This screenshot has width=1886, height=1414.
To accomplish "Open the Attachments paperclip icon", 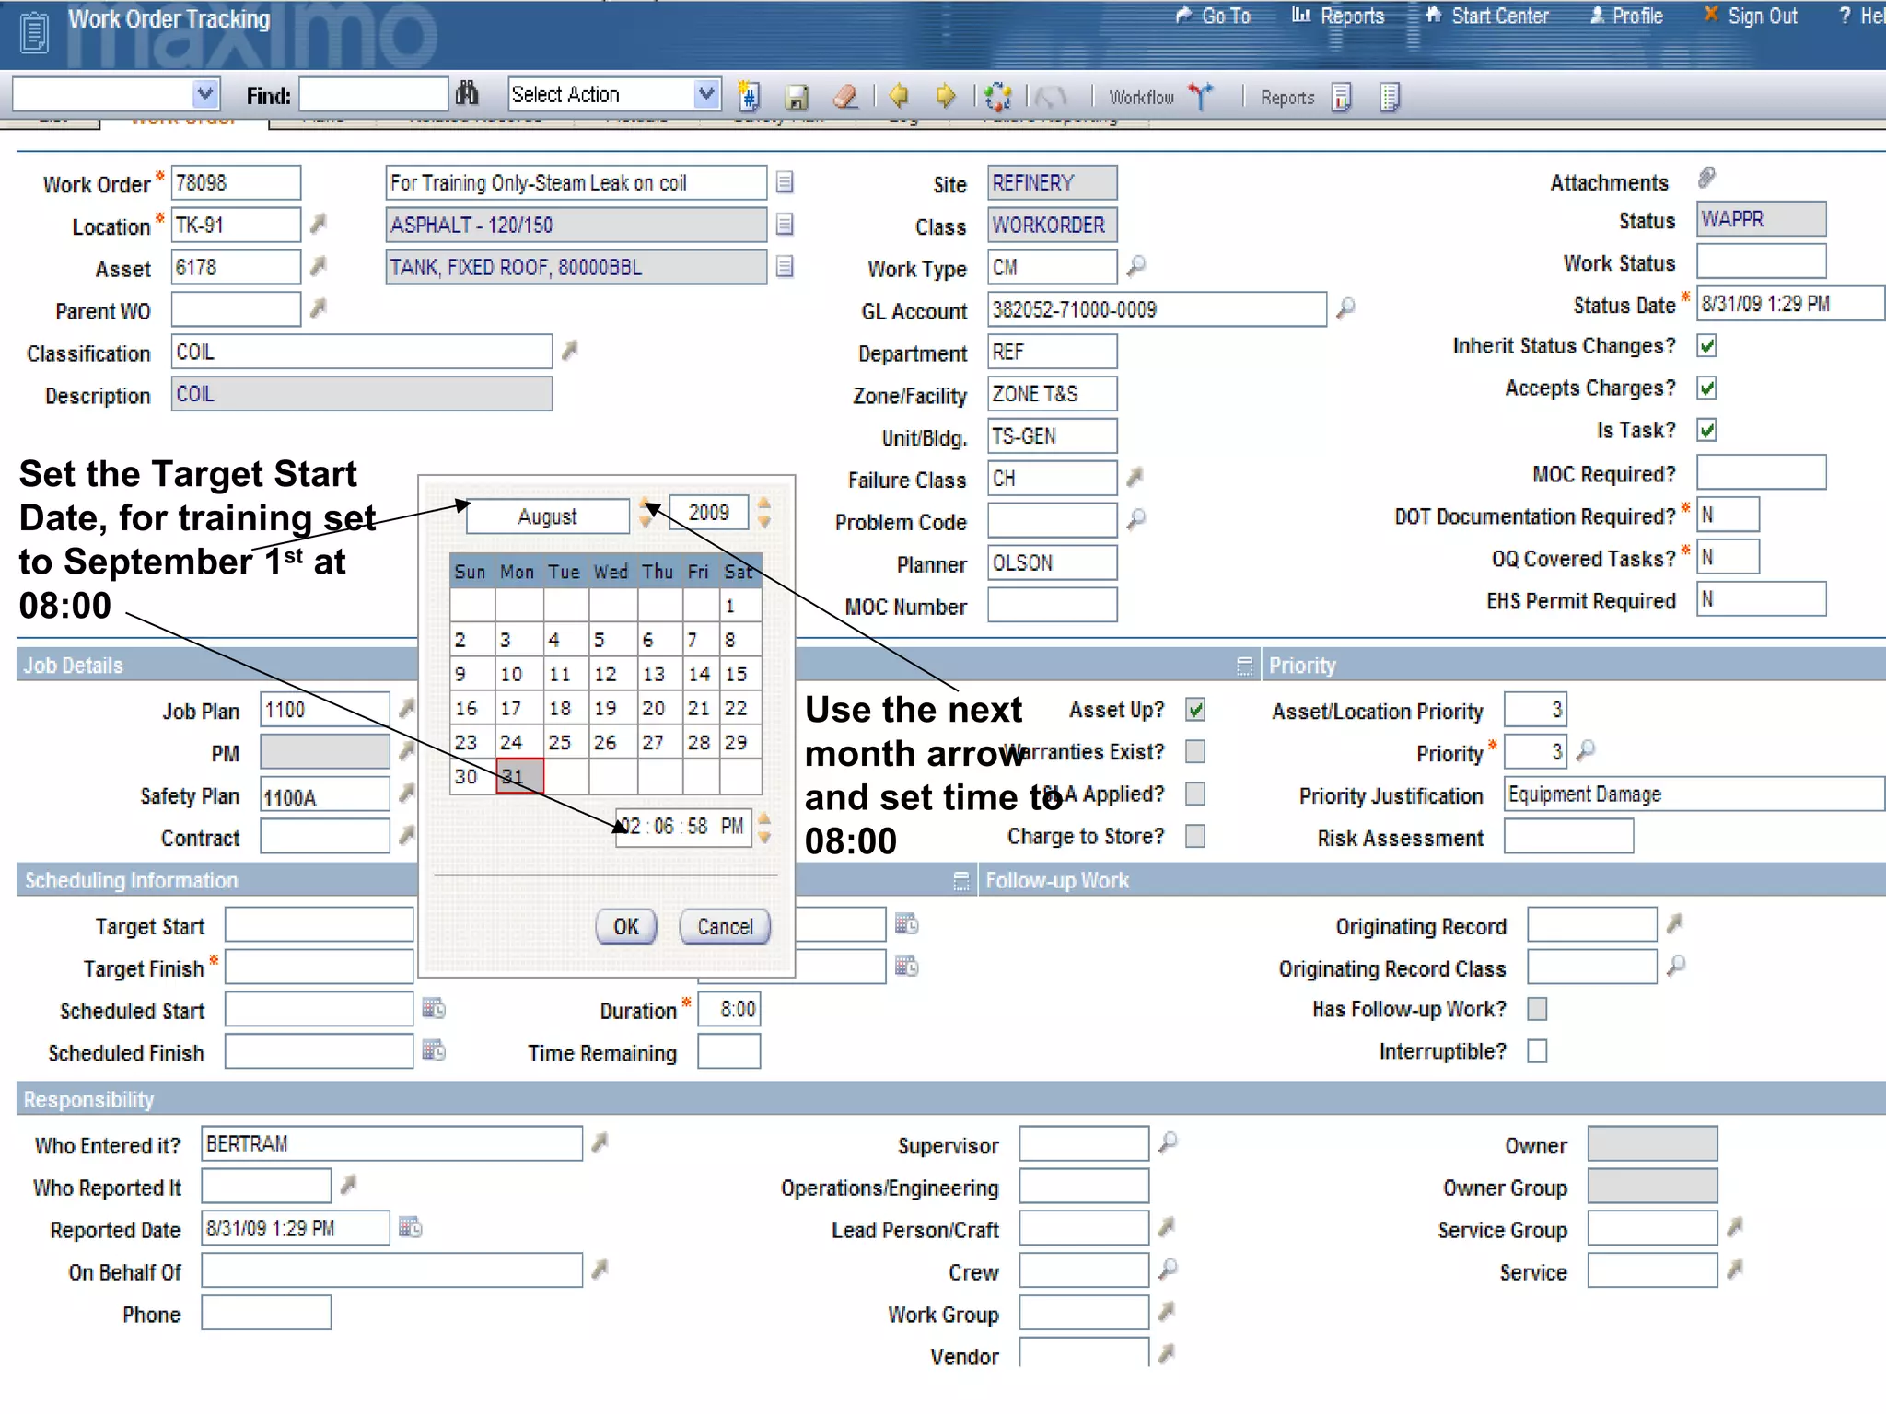I will tap(1706, 177).
